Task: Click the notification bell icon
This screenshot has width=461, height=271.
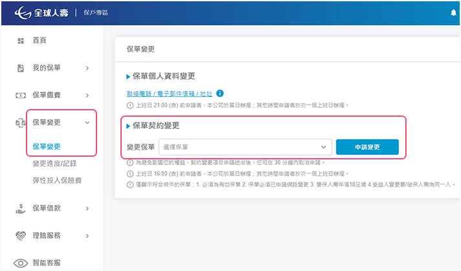Action: click(453, 13)
